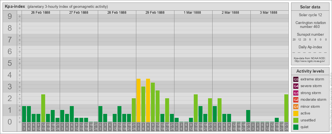Click the sunspot value 20
The height and width of the screenshot is (134, 332).
(x=294, y=40)
